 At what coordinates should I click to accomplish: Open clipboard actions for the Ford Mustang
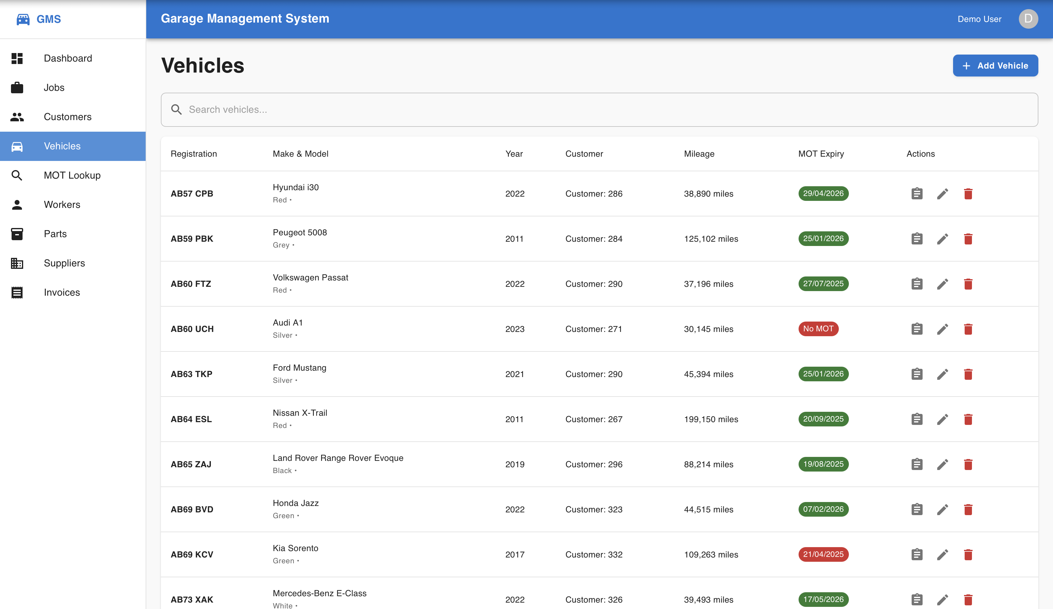[916, 374]
